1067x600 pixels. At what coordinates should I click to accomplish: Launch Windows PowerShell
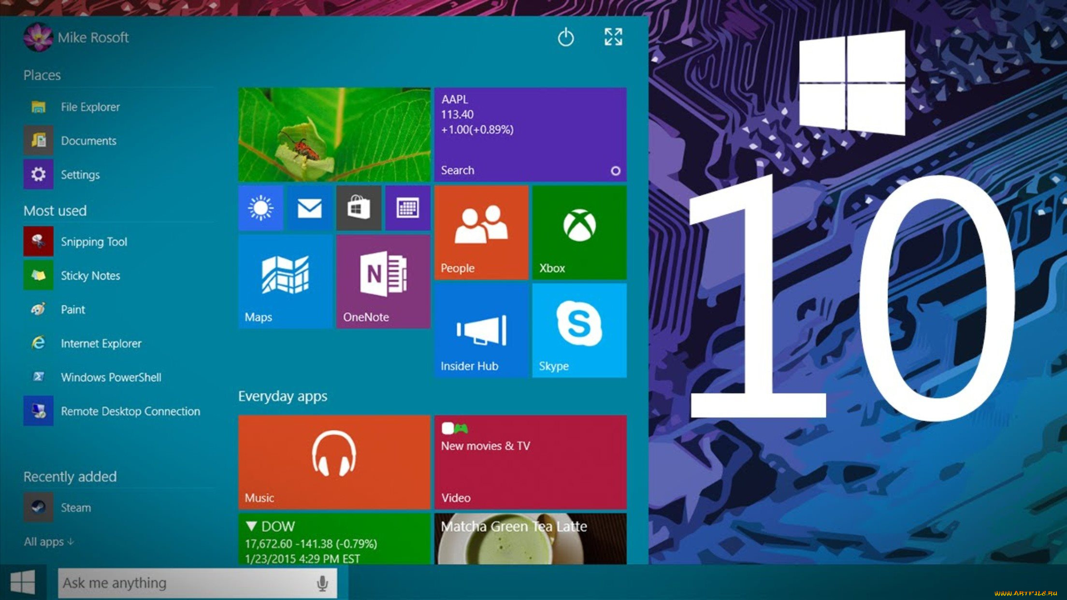point(111,377)
